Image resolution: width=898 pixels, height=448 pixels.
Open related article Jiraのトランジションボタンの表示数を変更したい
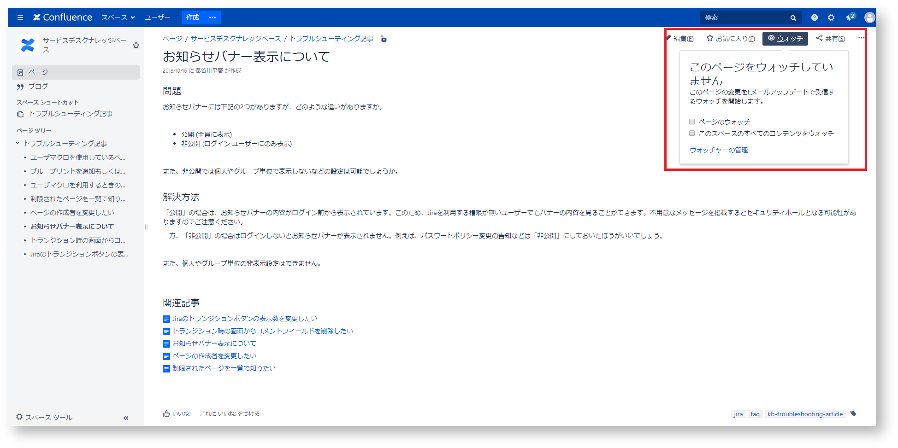click(x=245, y=319)
